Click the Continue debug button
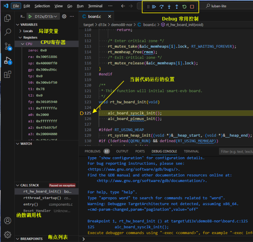Viewport: 253px width, 242px height. click(x=154, y=7)
